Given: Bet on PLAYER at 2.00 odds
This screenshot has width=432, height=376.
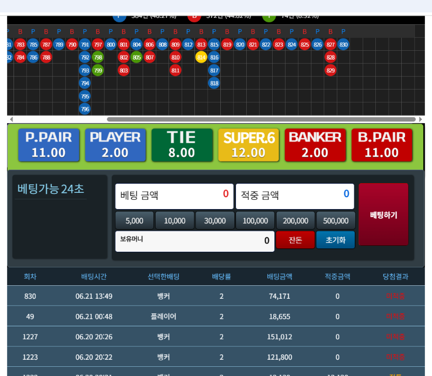Looking at the screenshot, I should (115, 145).
